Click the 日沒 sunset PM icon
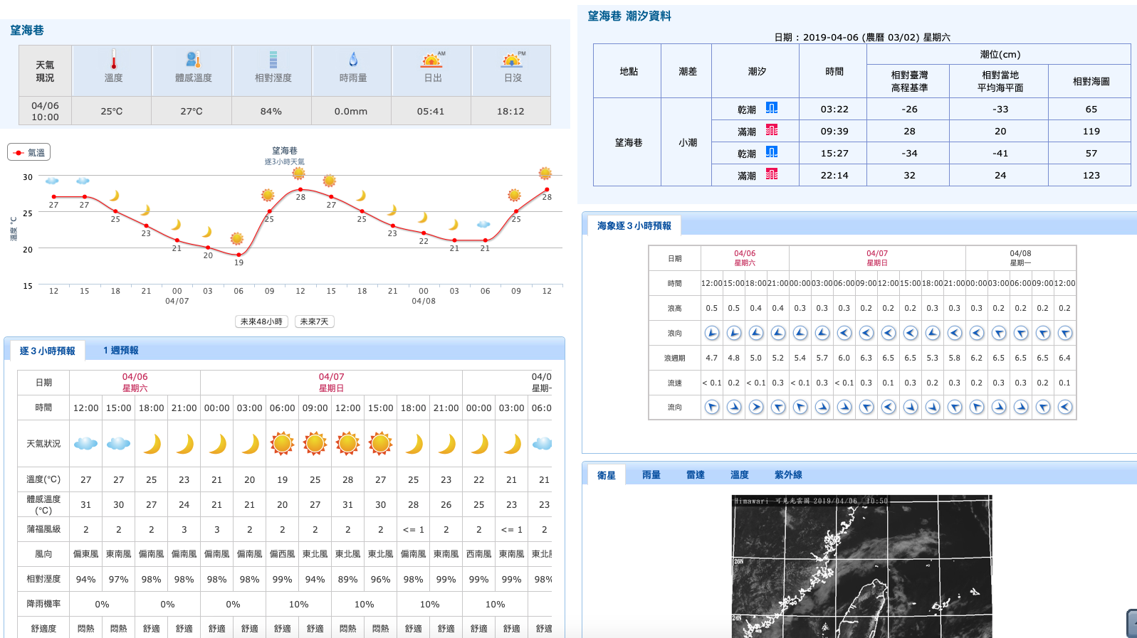The image size is (1137, 638). 513,60
